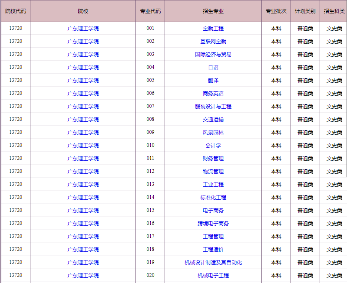Click 广东理工学院 link in row 017
Viewport: 347px width, 283px height.
tap(83, 237)
